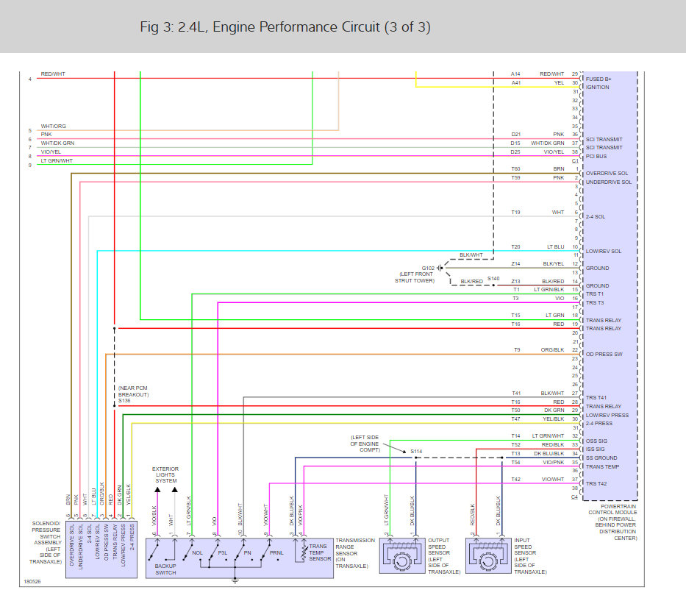Click the trans temp sensor resistor symbol

tap(304, 554)
